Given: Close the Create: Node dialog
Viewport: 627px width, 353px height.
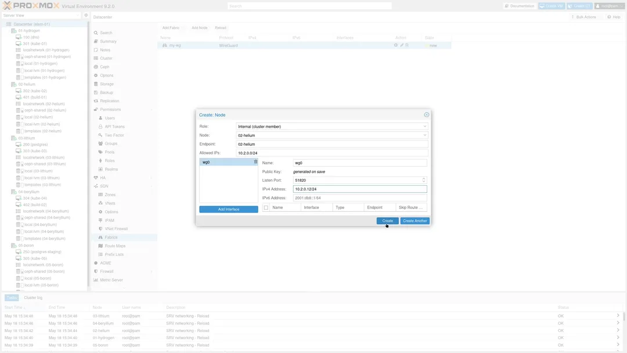Looking at the screenshot, I should pos(426,115).
